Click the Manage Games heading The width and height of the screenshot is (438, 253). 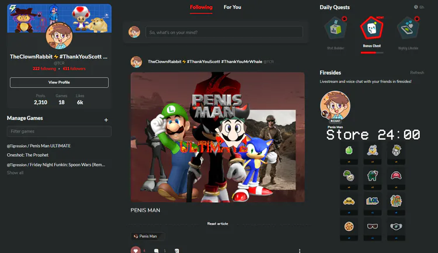pyautogui.click(x=25, y=118)
